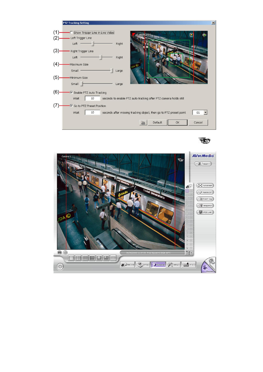Enable Show Trigger Line in Live Video
The height and width of the screenshot is (372, 263).
point(71,33)
